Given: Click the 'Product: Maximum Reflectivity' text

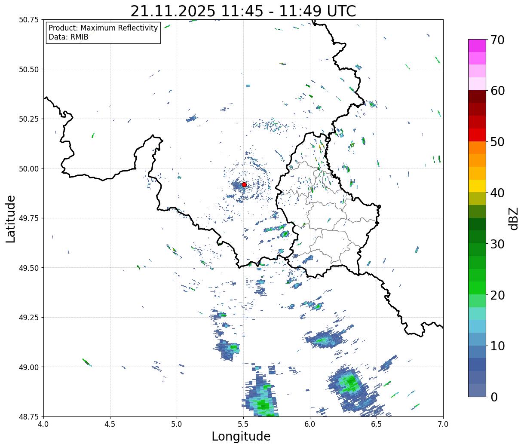Looking at the screenshot, I should 103,28.
